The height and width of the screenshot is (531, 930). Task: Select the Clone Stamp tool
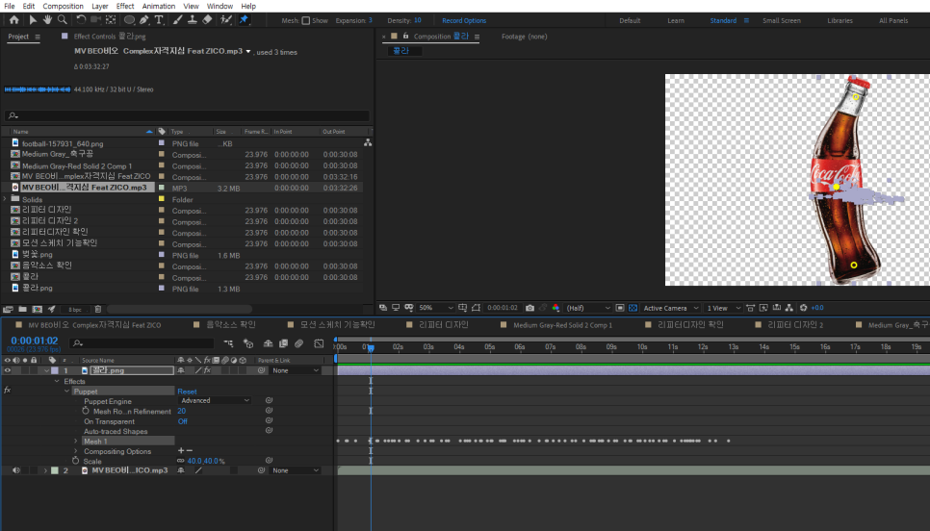pos(193,20)
